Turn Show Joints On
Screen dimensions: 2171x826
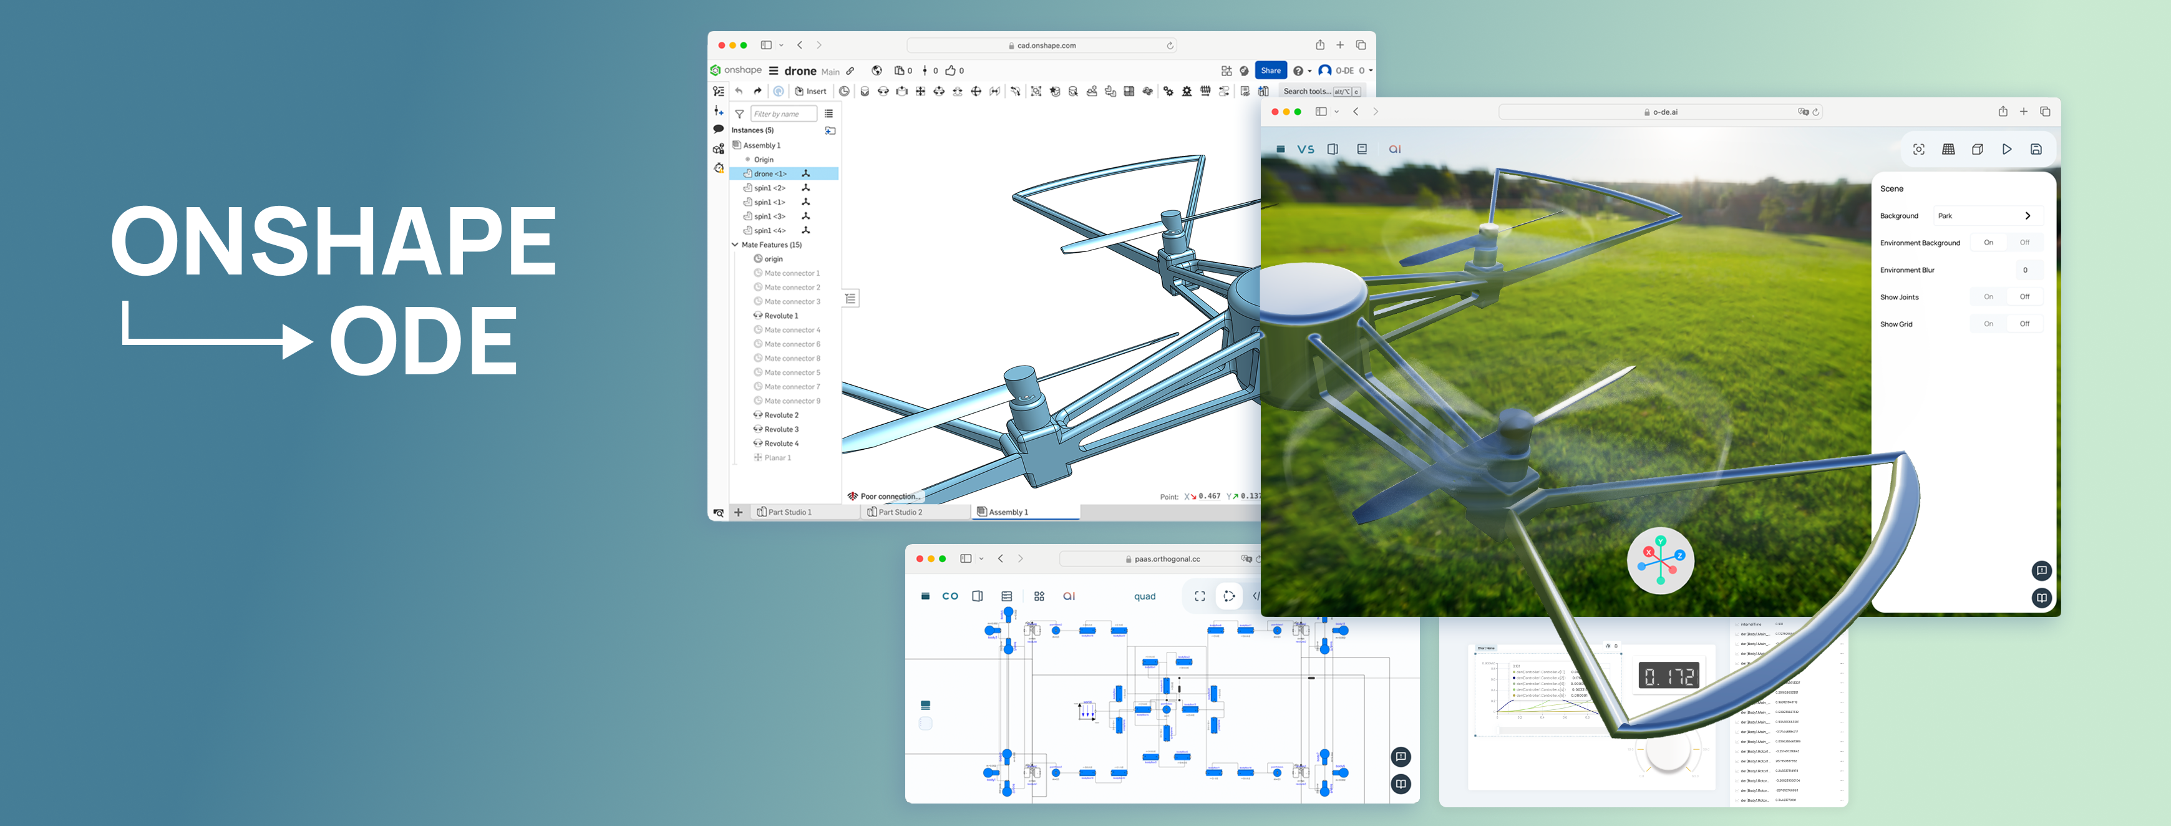point(1988,297)
